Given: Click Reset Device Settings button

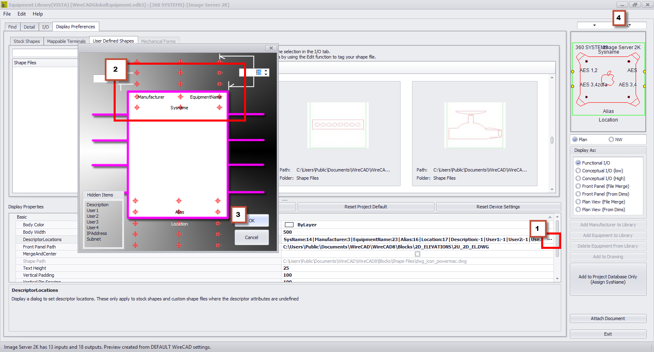Looking at the screenshot, I should pyautogui.click(x=498, y=207).
